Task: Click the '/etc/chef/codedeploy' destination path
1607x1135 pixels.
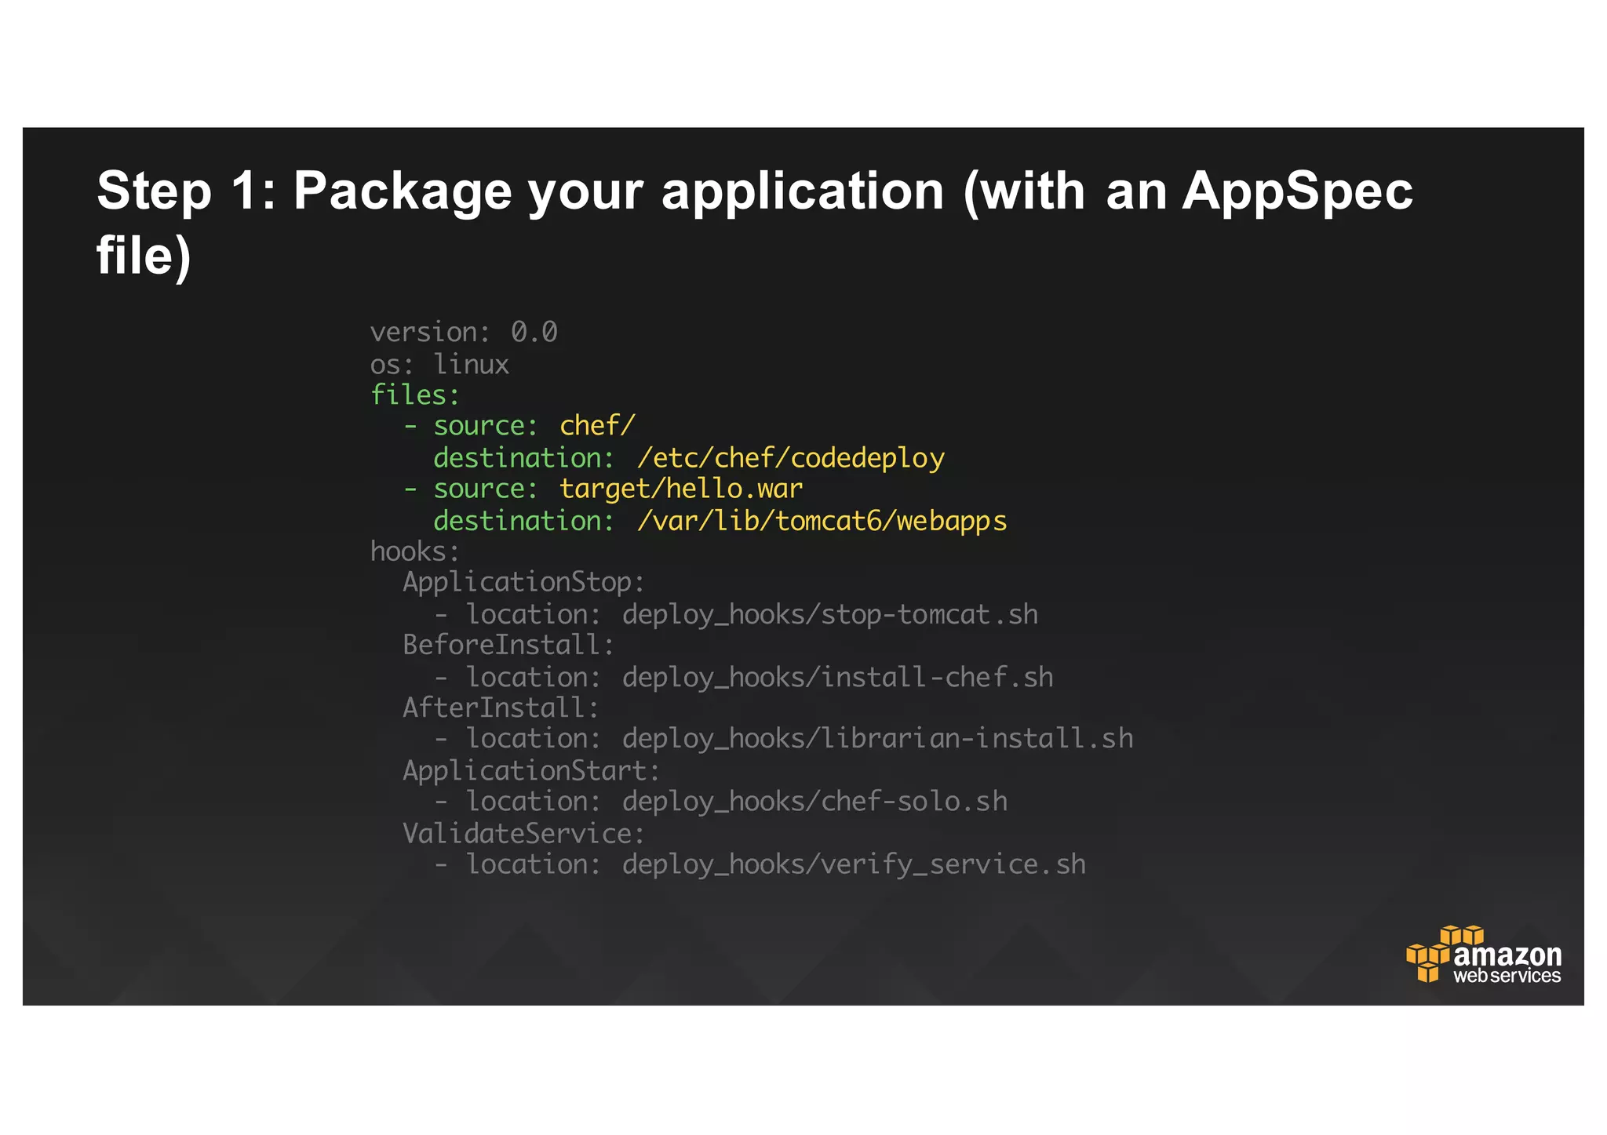Action: pos(791,458)
